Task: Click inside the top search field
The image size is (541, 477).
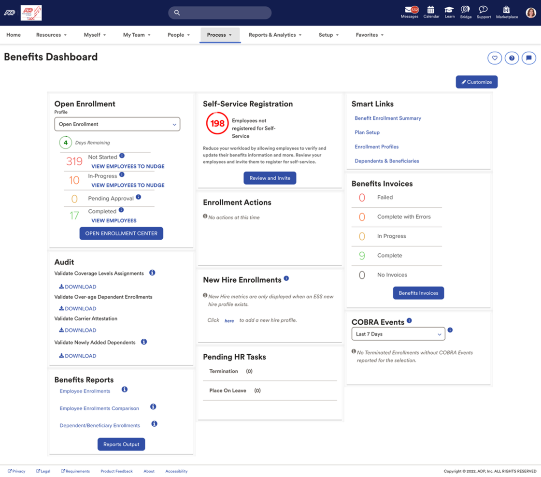Action: coord(220,13)
